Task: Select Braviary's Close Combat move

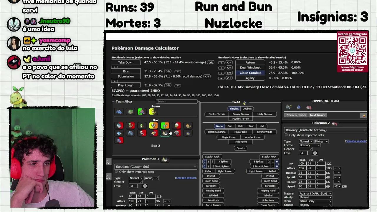Action: click(250, 73)
